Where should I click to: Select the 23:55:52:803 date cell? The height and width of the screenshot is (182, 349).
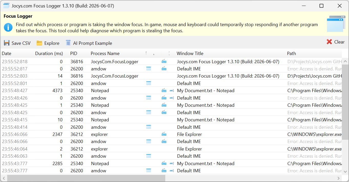pos(15,76)
